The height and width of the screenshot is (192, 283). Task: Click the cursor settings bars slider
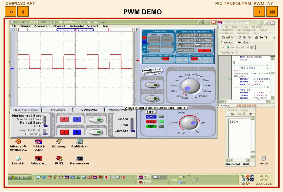coord(45,121)
